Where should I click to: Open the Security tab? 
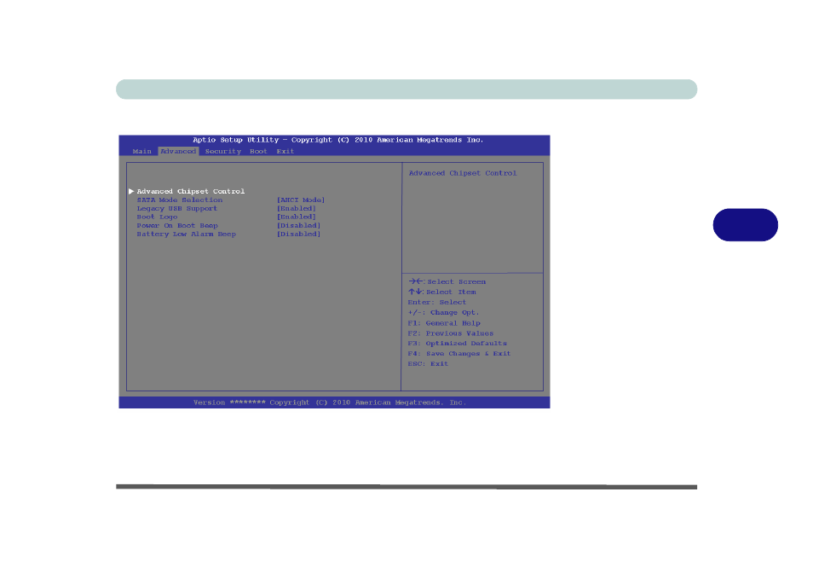tap(223, 152)
